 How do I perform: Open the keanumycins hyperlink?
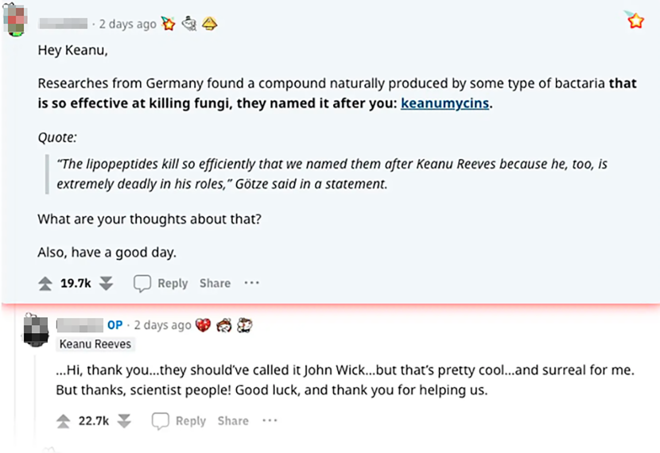444,103
